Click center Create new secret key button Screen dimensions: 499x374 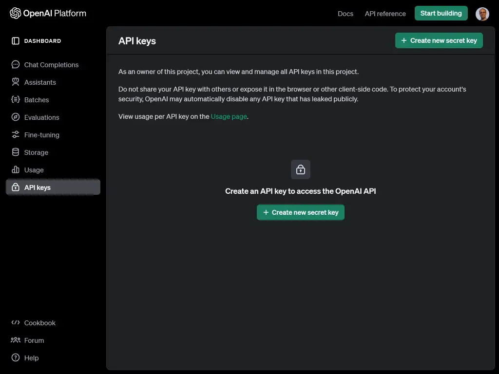coord(300,212)
